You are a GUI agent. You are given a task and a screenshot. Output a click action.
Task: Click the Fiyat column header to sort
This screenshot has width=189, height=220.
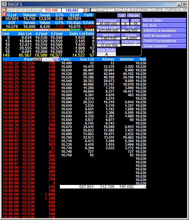66,59
